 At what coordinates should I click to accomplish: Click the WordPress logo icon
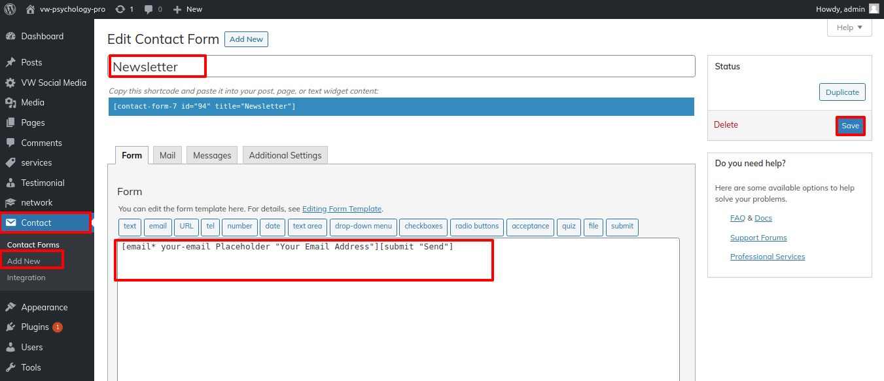tap(10, 9)
